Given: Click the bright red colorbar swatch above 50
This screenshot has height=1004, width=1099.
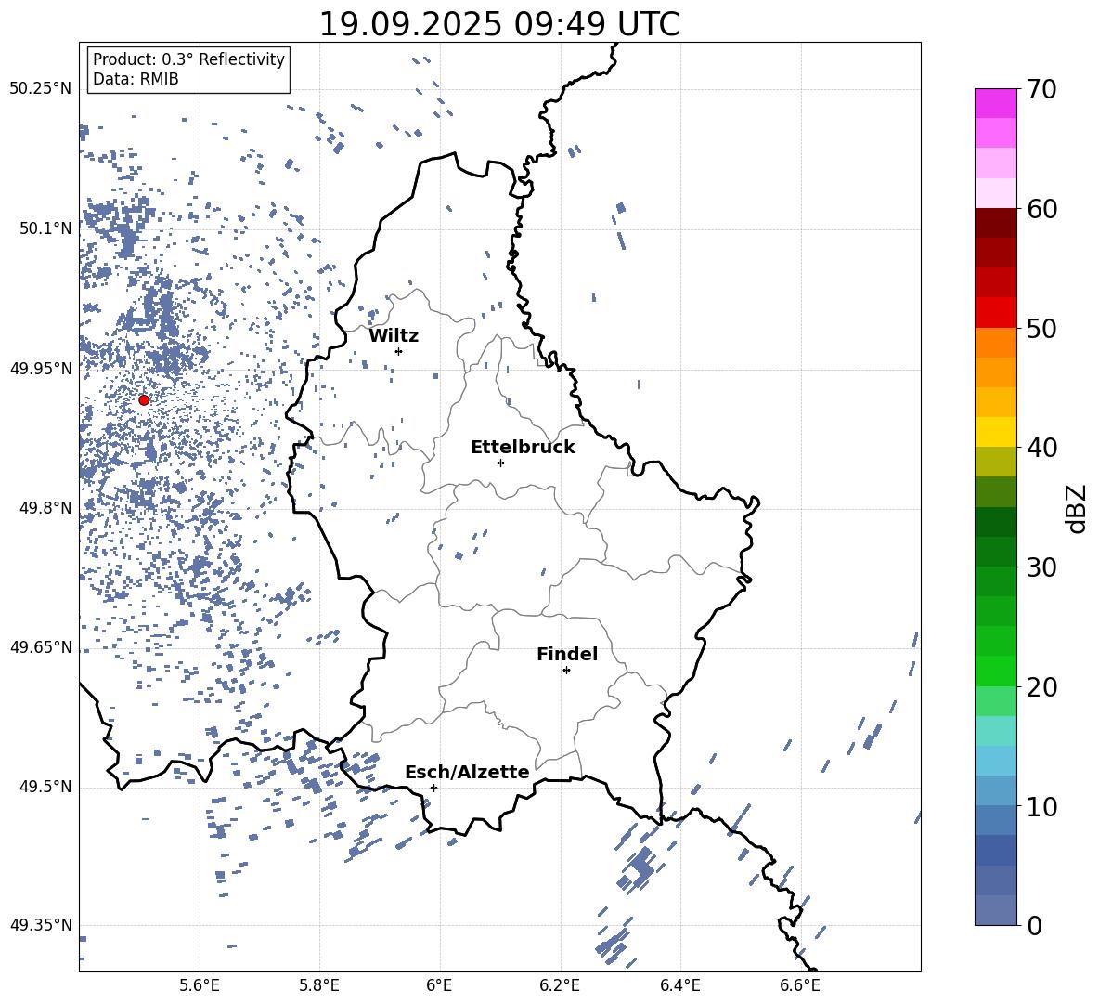Looking at the screenshot, I should [x=995, y=313].
